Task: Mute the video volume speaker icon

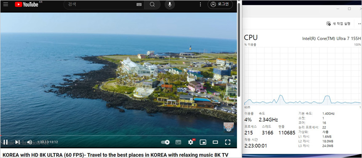Action: click(x=29, y=142)
